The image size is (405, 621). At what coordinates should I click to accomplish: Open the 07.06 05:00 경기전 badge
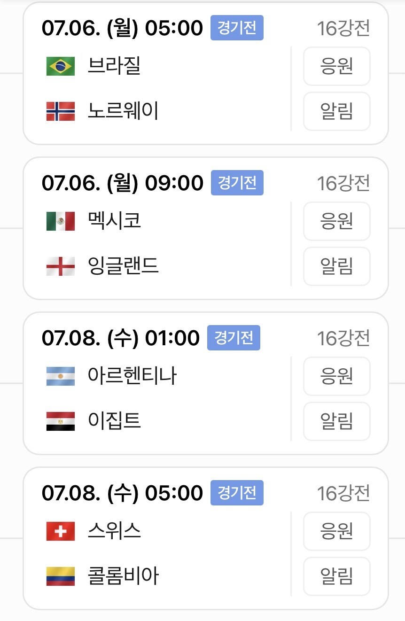pyautogui.click(x=237, y=28)
